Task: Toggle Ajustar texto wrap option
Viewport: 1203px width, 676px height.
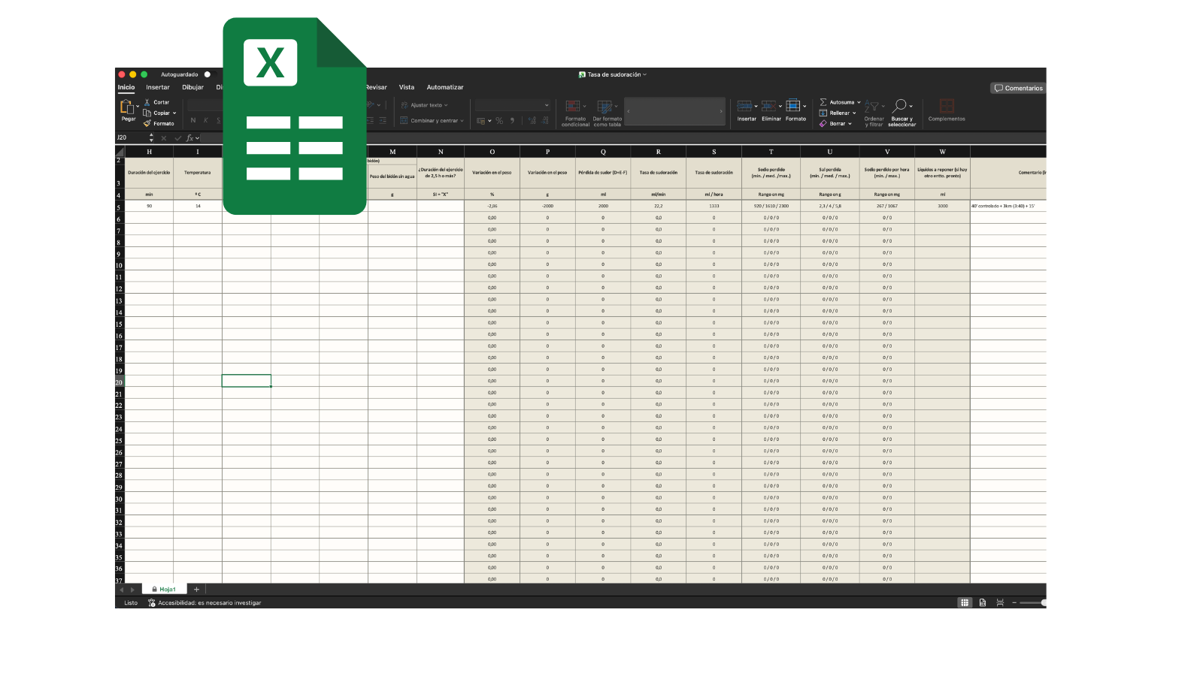Action: (x=424, y=105)
